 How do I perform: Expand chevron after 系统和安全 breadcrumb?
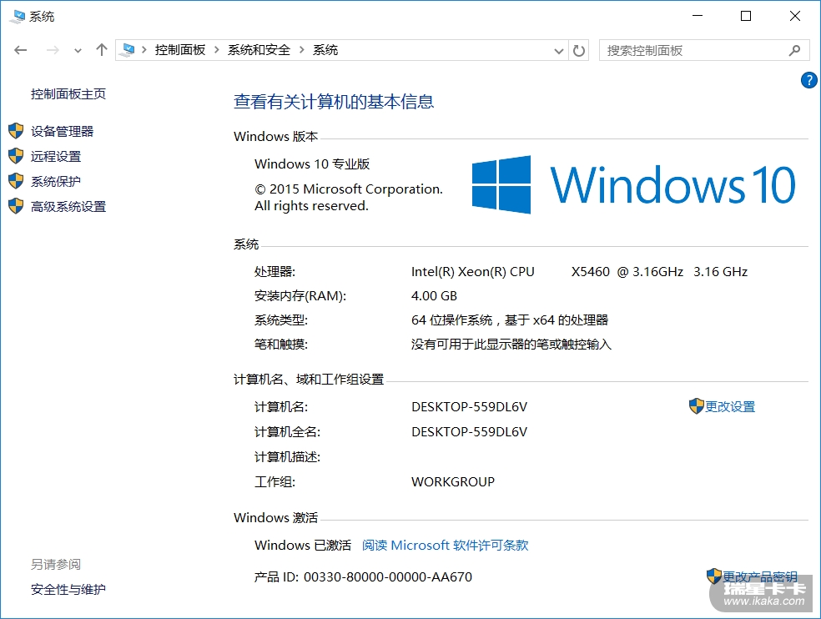coord(301,50)
